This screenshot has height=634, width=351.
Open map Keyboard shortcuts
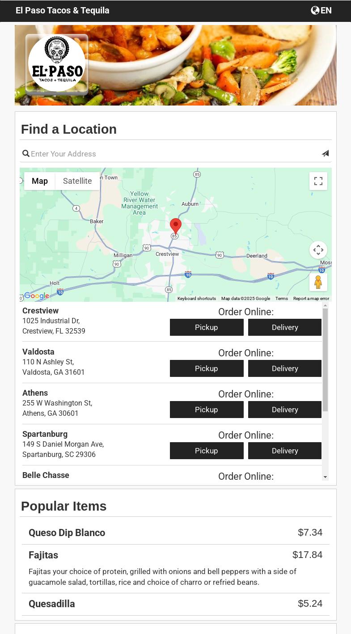tap(197, 299)
